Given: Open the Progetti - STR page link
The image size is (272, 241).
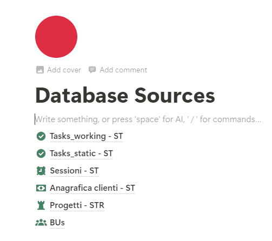Looking at the screenshot, I should click(77, 205).
